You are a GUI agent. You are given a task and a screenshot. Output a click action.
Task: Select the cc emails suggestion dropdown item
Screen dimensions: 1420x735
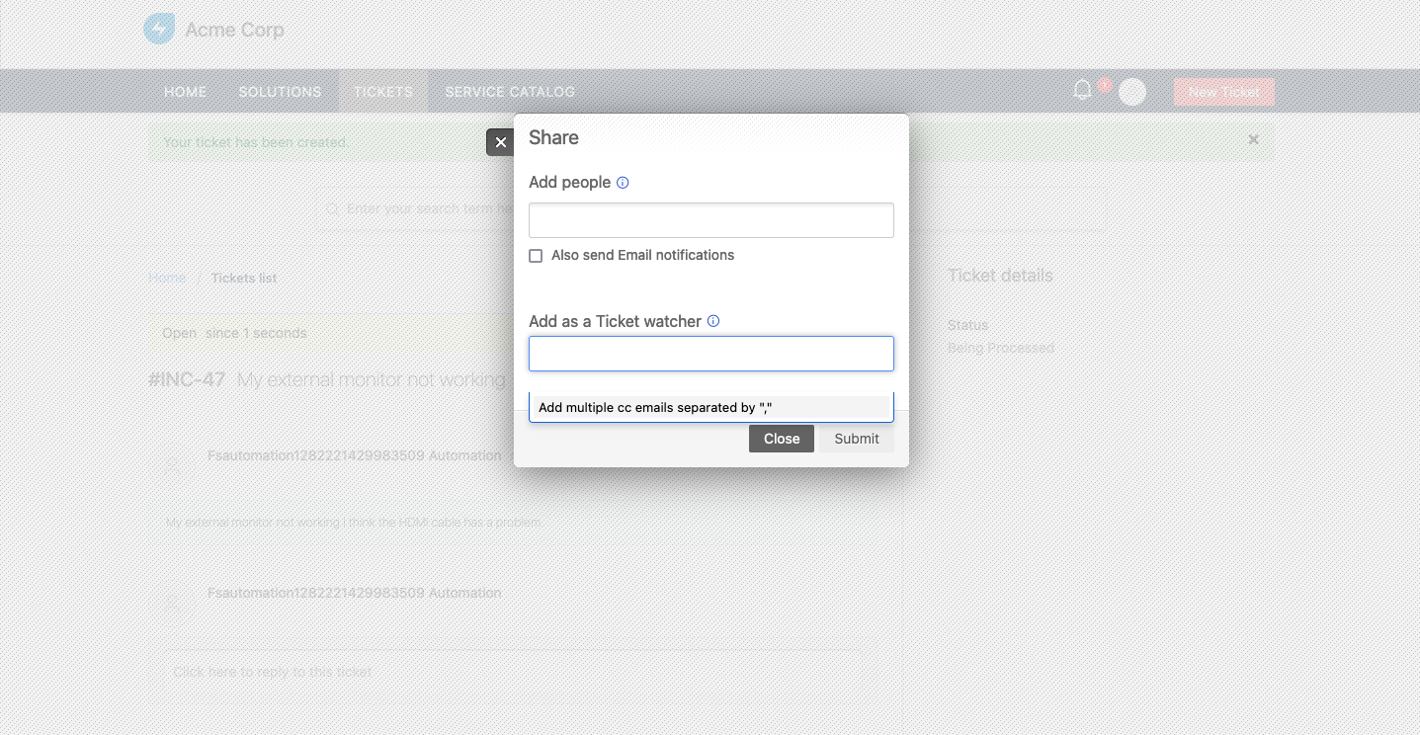[710, 407]
